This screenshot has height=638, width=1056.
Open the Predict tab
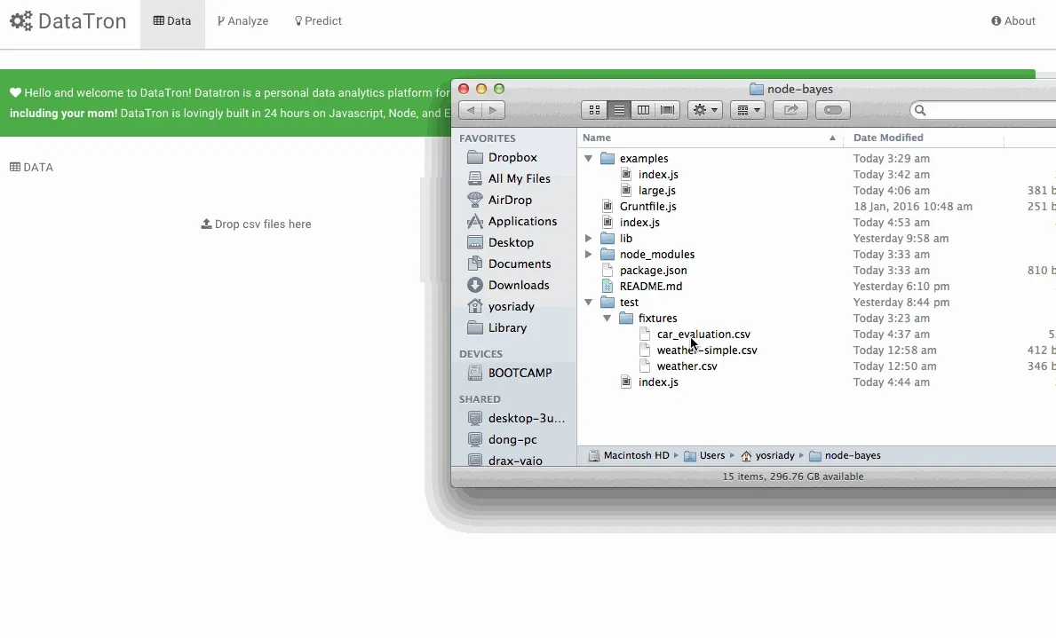click(318, 21)
